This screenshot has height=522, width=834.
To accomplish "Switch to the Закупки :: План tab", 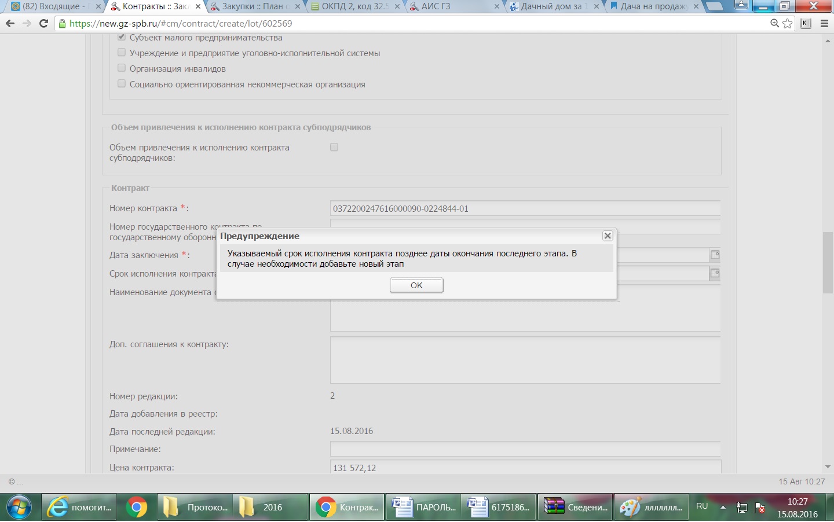I will 255,6.
